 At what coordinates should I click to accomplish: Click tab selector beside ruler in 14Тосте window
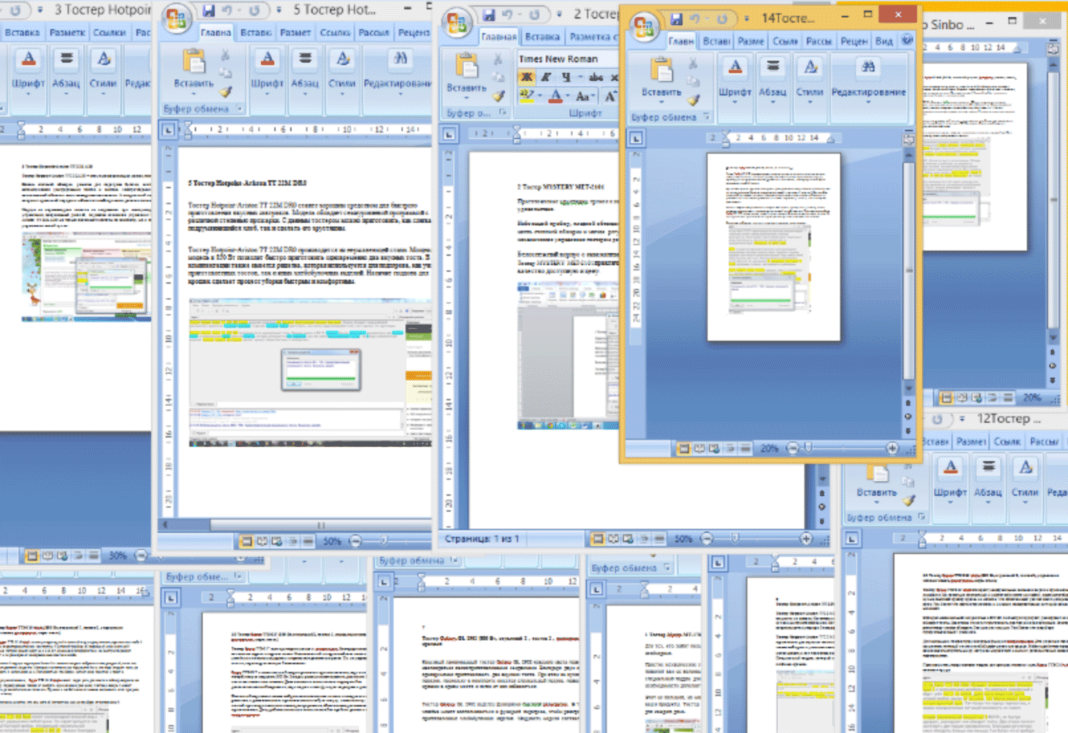pos(636,139)
